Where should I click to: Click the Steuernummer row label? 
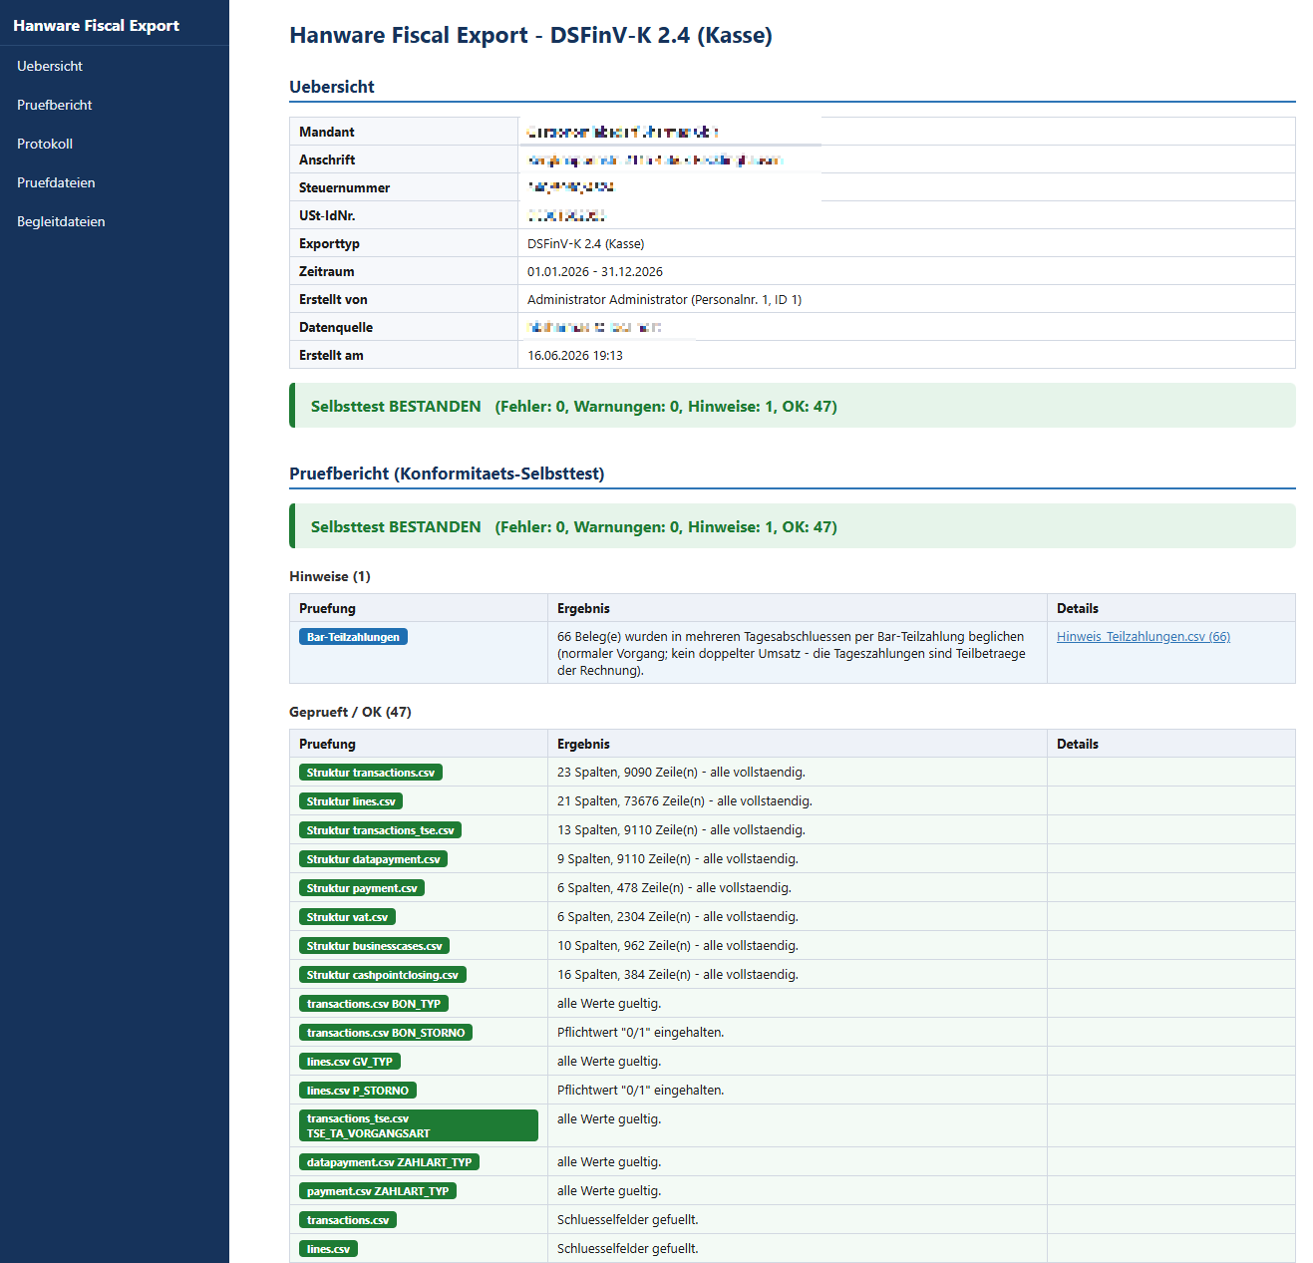[344, 188]
